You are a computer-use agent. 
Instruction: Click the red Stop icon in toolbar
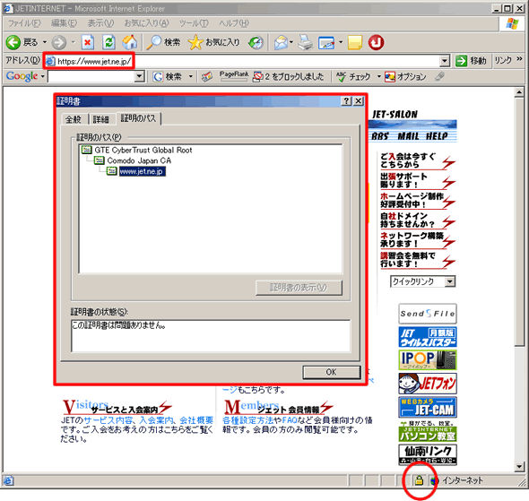pos(87,42)
